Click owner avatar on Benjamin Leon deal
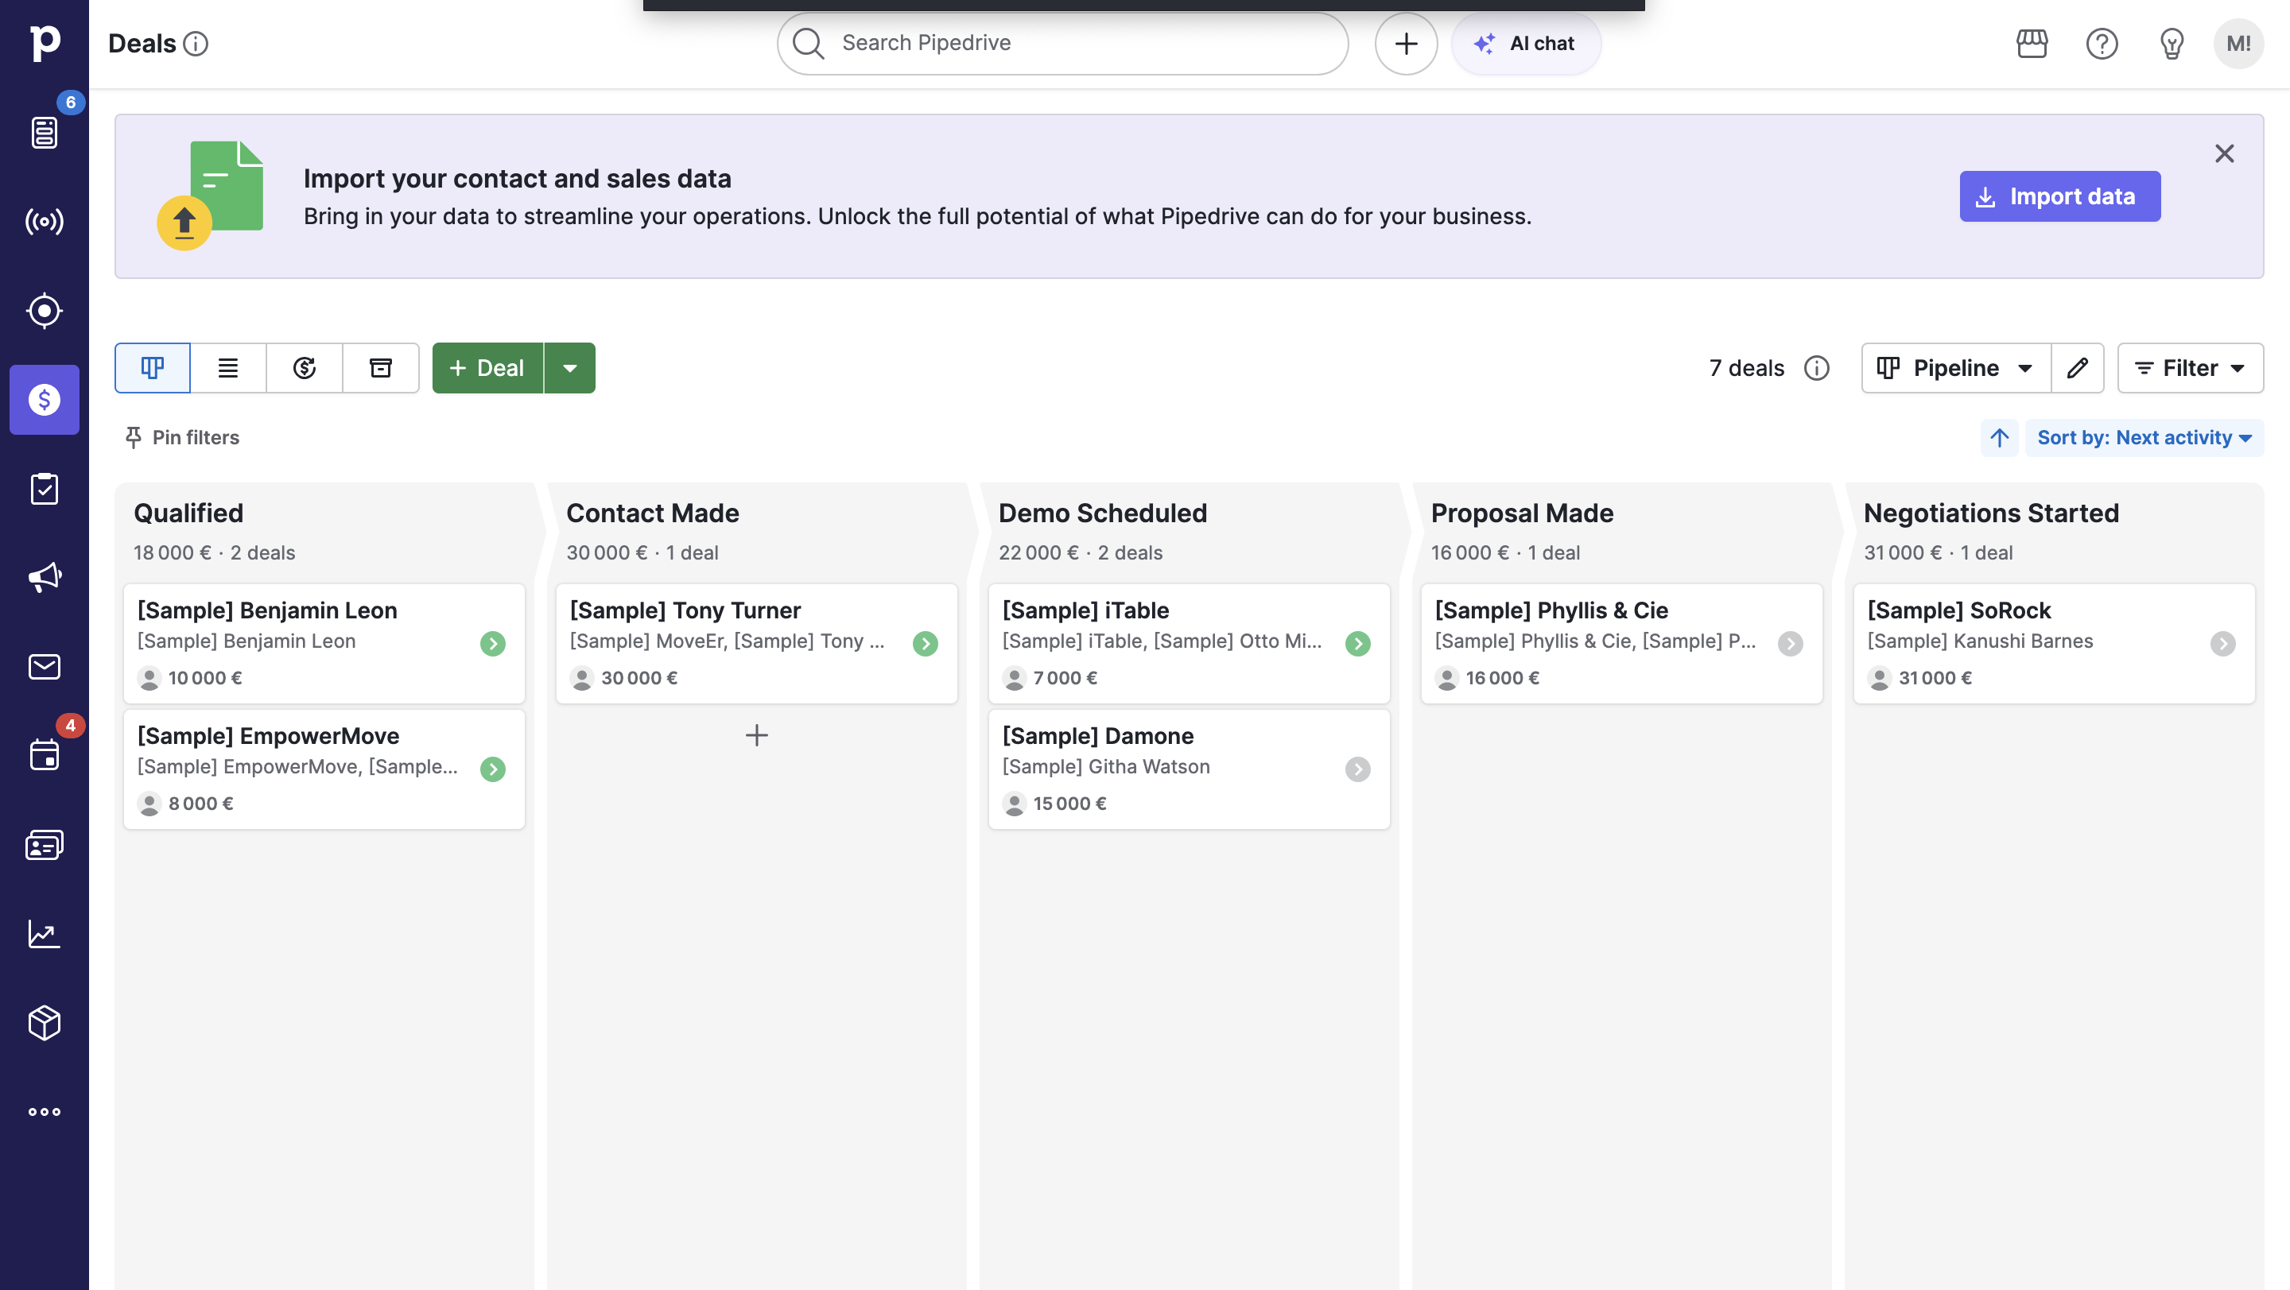Screen dimensions: 2290x1290 [x=149, y=678]
